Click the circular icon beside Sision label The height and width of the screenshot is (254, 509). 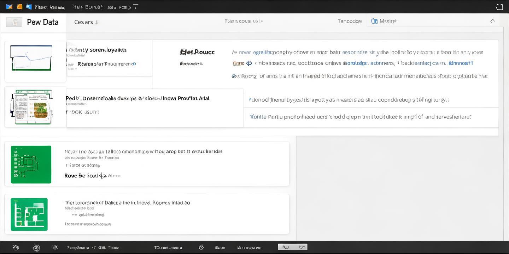click(x=201, y=247)
